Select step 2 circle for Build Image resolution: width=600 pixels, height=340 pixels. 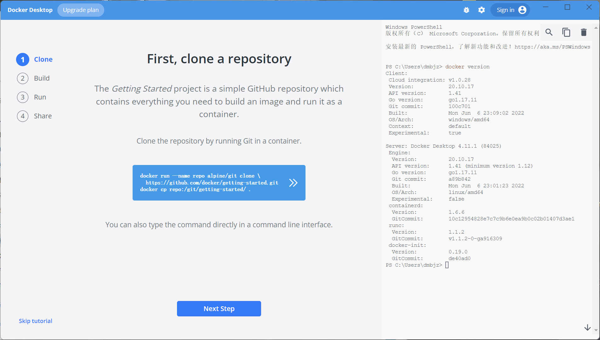[x=23, y=78]
